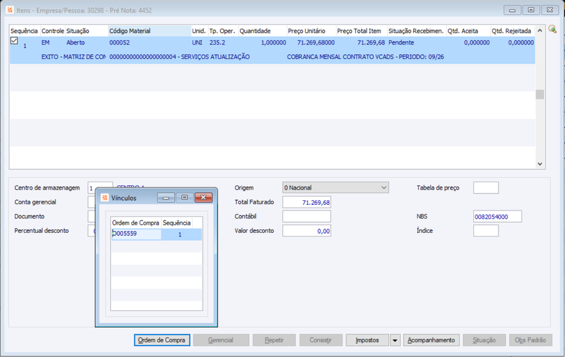Click the Preço Total Item column header
565x357 pixels.
(x=362, y=31)
